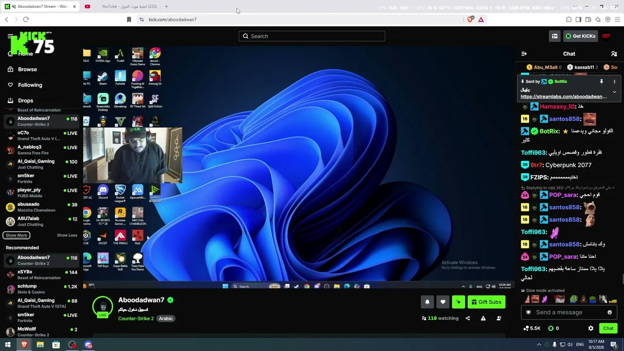Toggle the browser sidebar panel
Viewport: 624px width, 351px height.
[578, 19]
